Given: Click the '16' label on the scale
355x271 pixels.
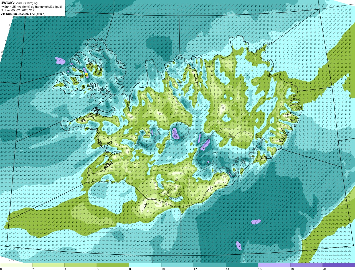Looking at the screenshot, I should 260,269.
